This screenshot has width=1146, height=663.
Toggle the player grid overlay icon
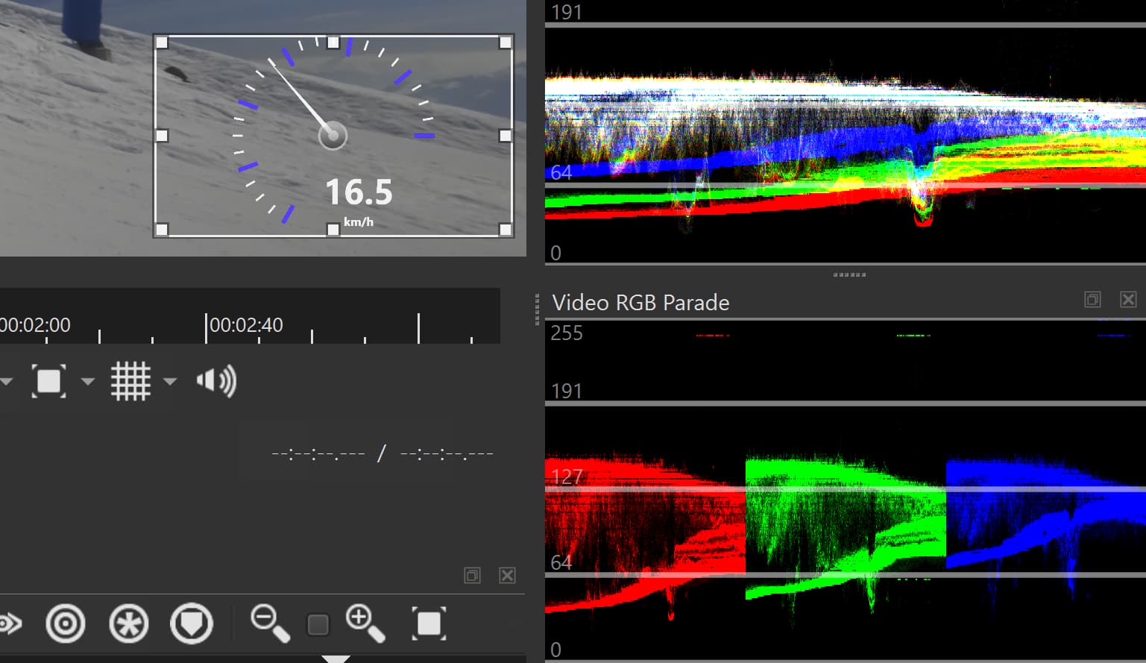(x=130, y=381)
